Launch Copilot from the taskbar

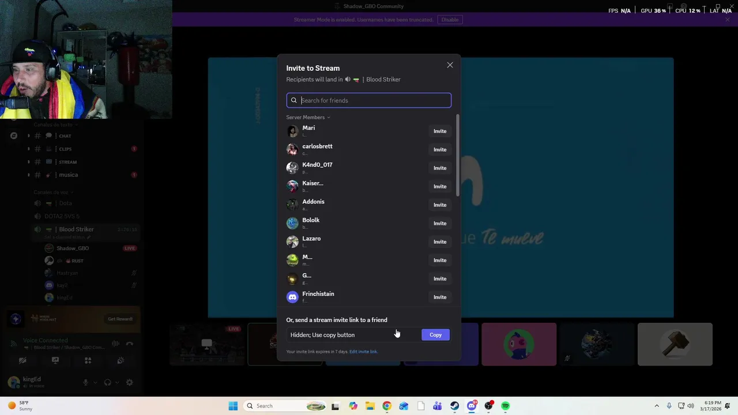click(x=353, y=406)
